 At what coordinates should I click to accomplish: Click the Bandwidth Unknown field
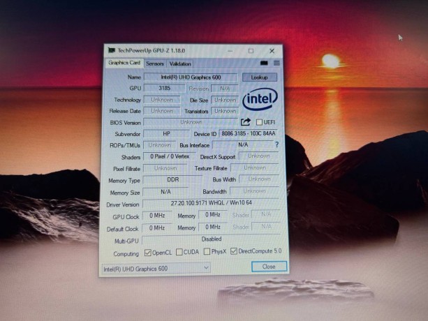[x=255, y=191]
